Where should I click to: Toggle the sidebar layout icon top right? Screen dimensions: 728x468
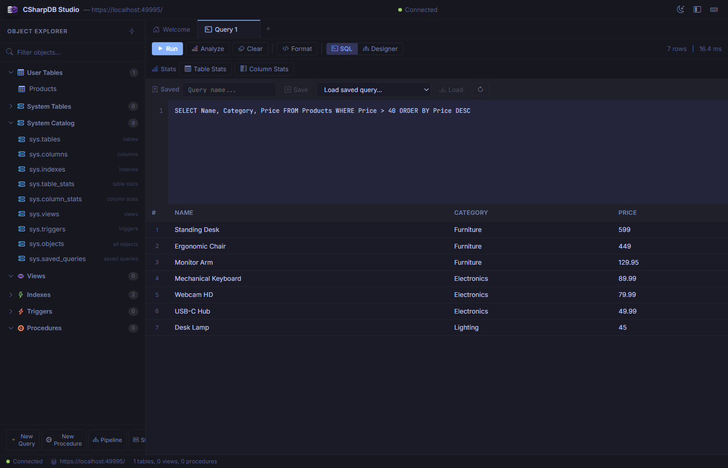pyautogui.click(x=697, y=9)
